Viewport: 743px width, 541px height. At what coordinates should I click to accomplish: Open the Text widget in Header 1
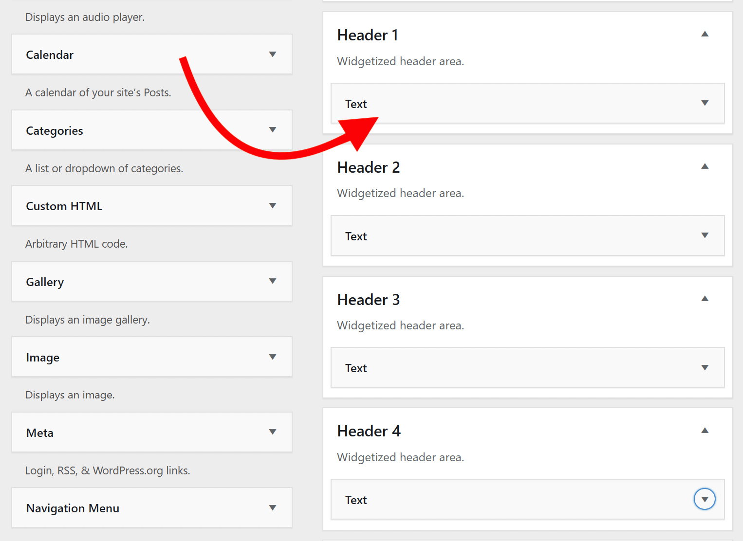(x=705, y=103)
